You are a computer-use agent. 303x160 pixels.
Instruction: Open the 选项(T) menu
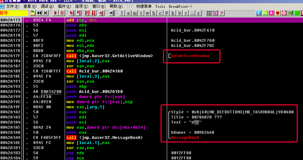tap(82, 6)
